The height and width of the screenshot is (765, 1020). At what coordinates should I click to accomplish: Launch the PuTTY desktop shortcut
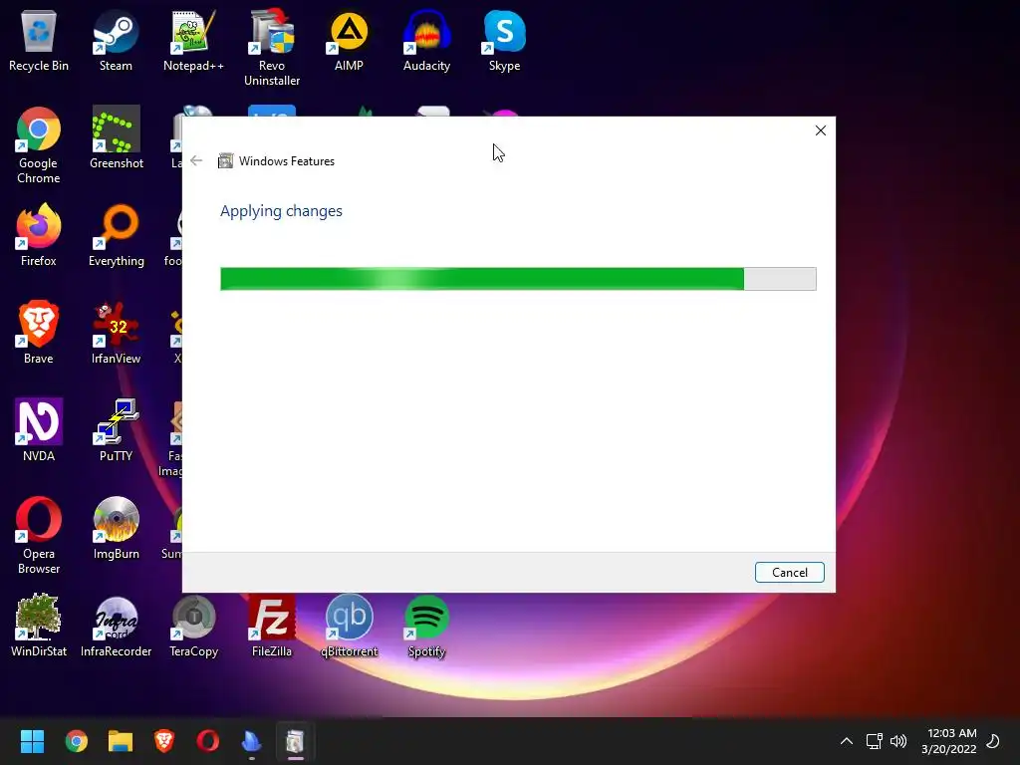tap(116, 430)
